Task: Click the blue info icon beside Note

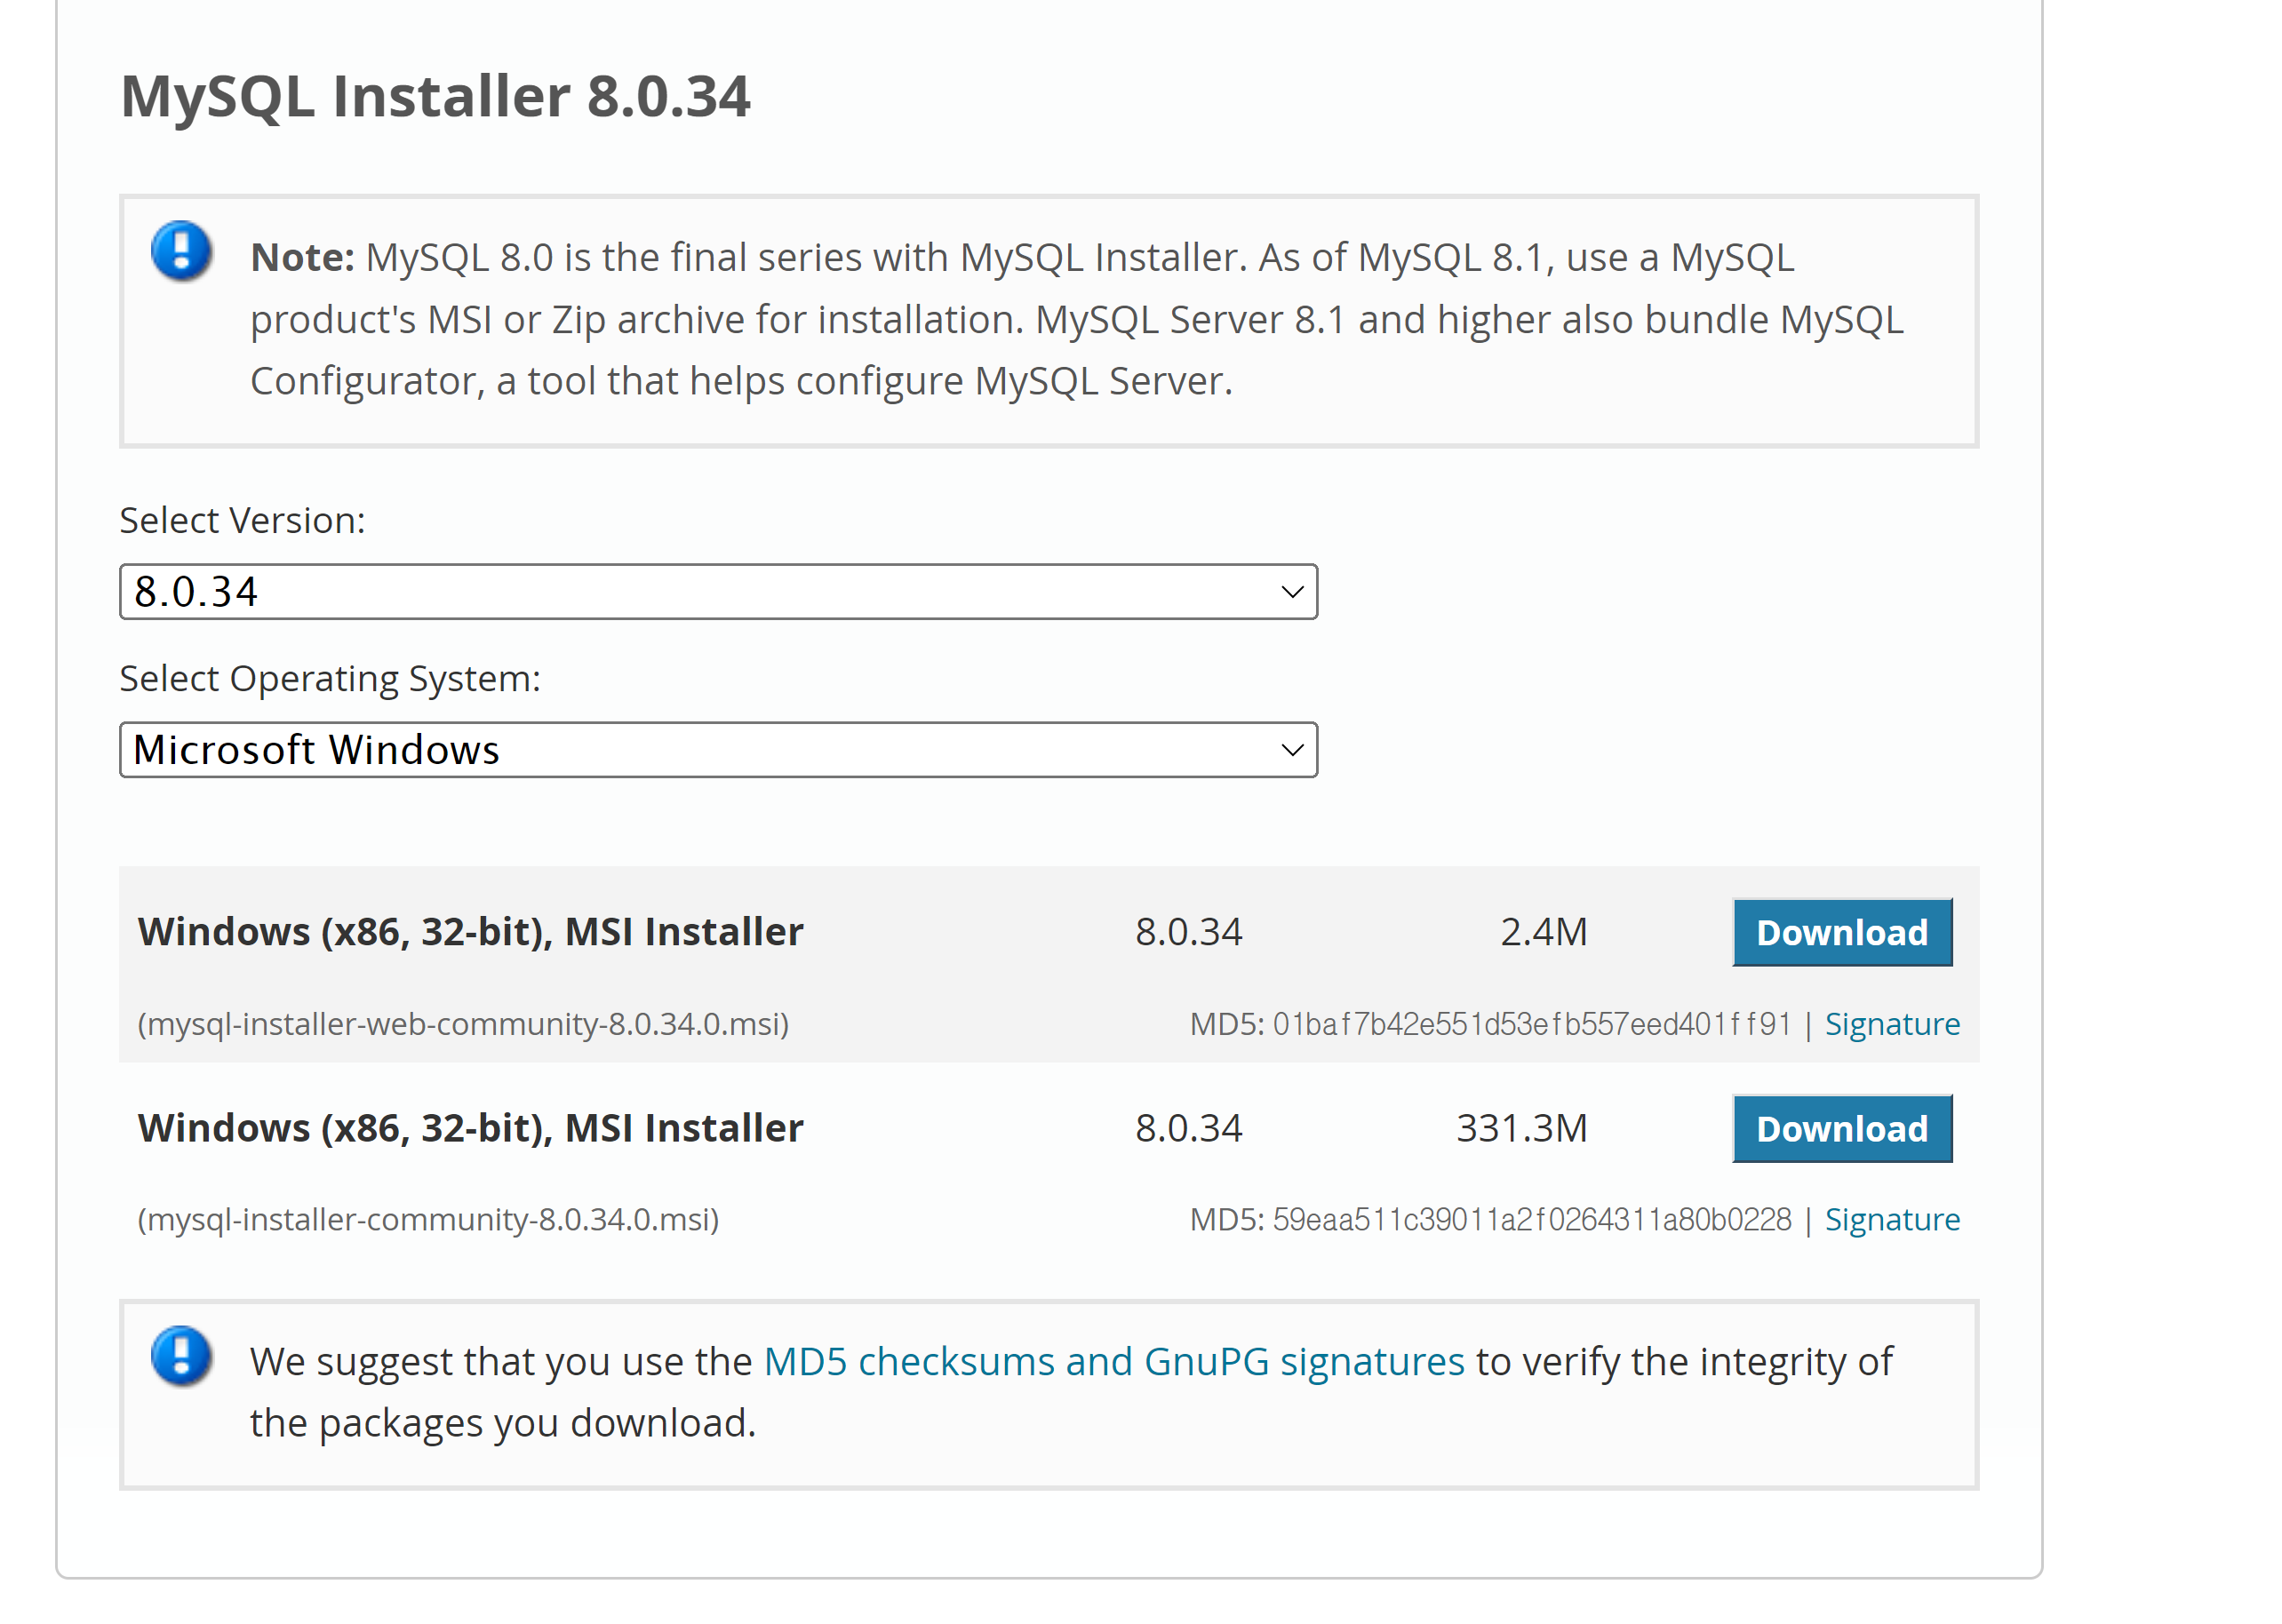Action: click(x=181, y=250)
